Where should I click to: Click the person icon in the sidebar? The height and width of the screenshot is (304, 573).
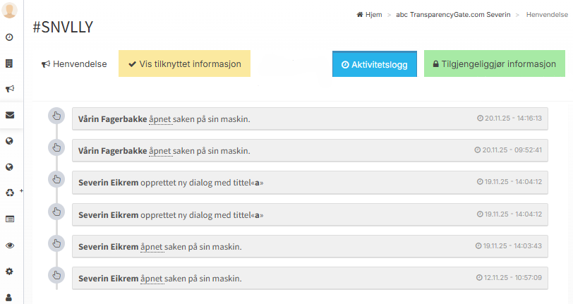[x=10, y=297]
